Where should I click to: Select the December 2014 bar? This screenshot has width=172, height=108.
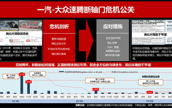(x=35, y=92)
